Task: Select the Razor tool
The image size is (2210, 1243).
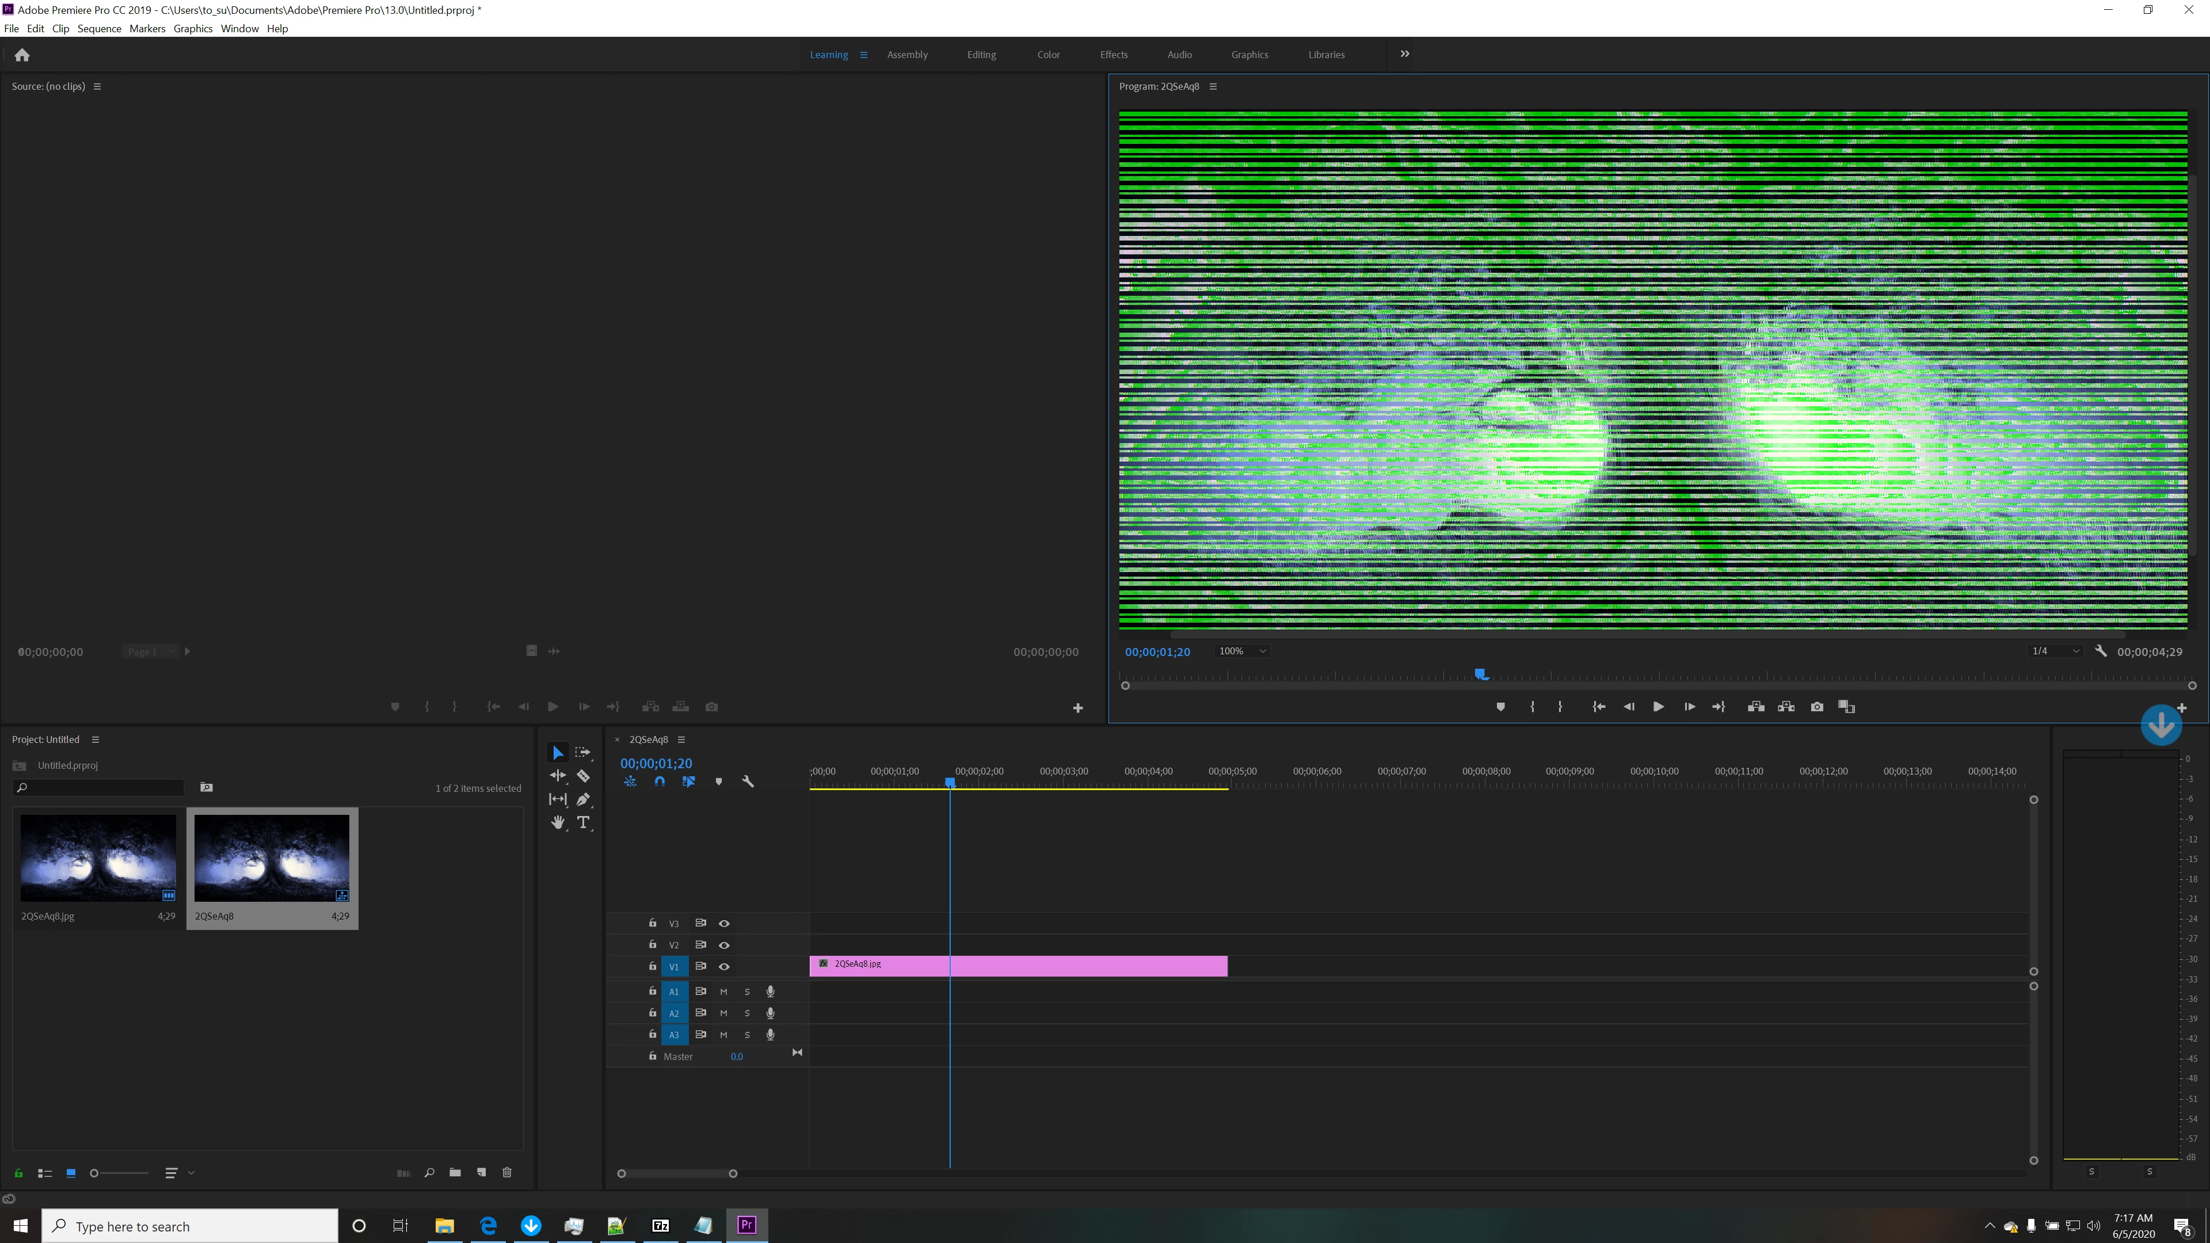Action: (584, 776)
